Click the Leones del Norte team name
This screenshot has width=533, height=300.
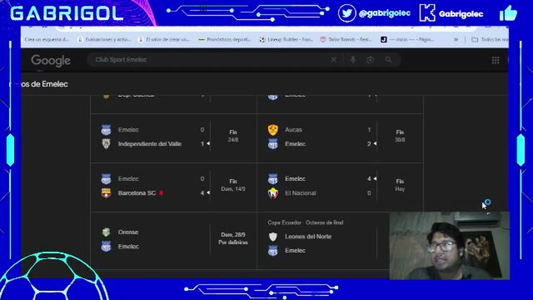point(308,237)
